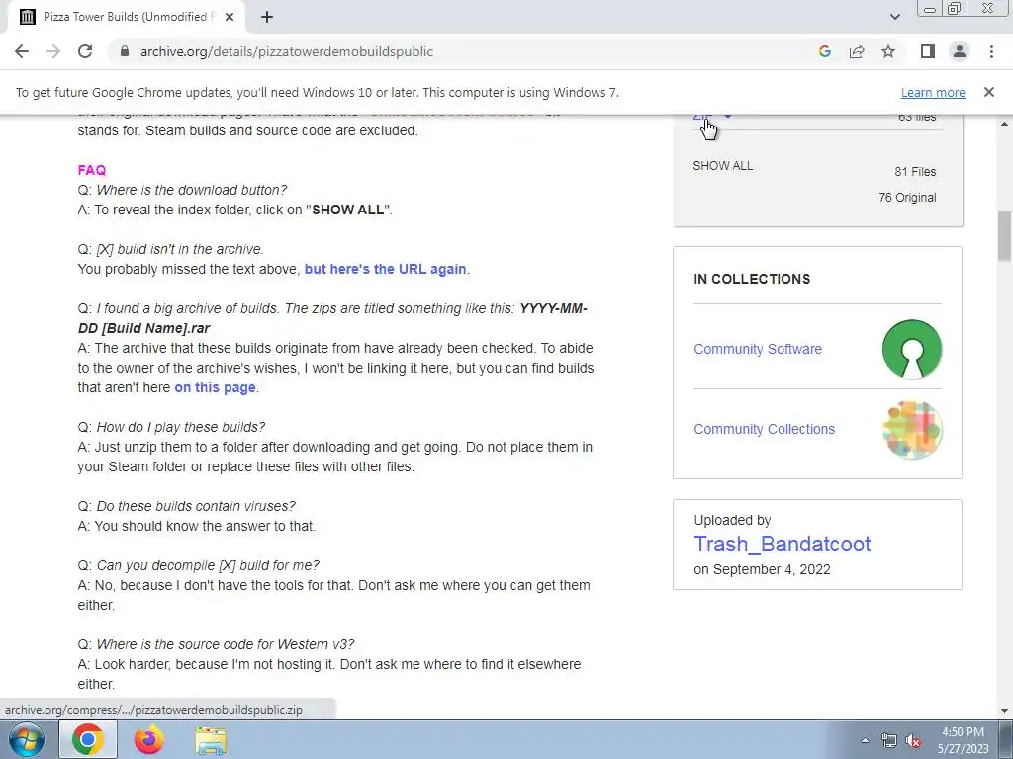Open the 'on this page' link
The width and height of the screenshot is (1013, 759).
[x=215, y=387]
